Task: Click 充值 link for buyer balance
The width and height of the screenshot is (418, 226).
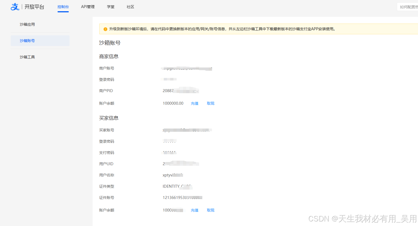Action: pyautogui.click(x=195, y=210)
